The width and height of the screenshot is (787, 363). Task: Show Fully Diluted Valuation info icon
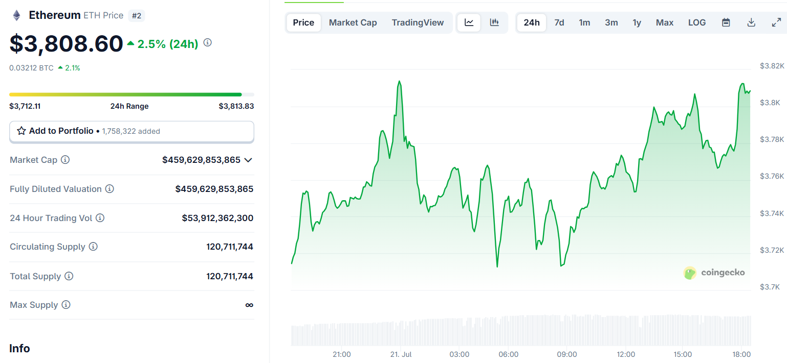pyautogui.click(x=110, y=189)
